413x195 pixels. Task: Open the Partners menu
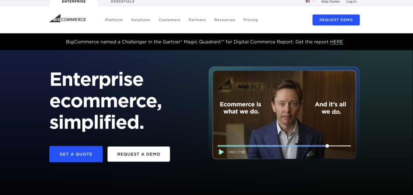(197, 20)
